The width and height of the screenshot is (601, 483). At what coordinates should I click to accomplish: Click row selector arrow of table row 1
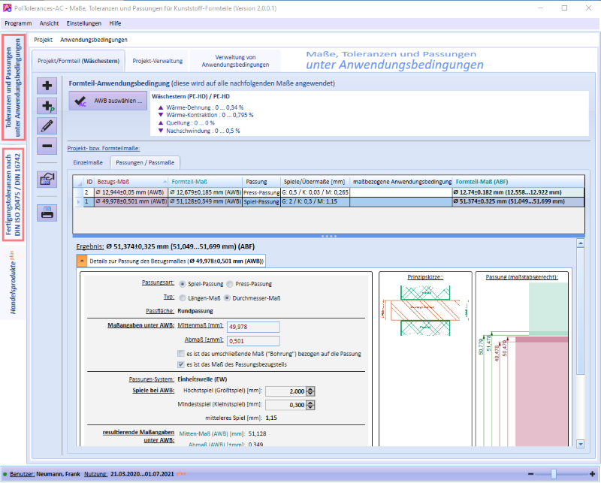pyautogui.click(x=79, y=201)
